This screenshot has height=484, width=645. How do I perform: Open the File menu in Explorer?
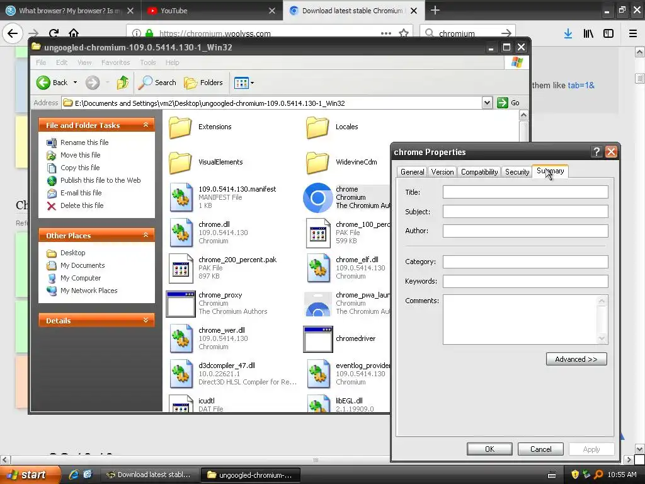click(41, 62)
